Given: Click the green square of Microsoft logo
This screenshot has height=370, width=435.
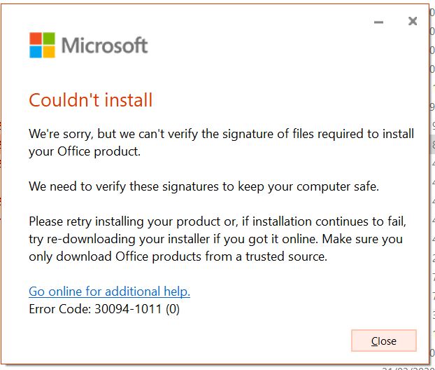Looking at the screenshot, I should click(49, 39).
